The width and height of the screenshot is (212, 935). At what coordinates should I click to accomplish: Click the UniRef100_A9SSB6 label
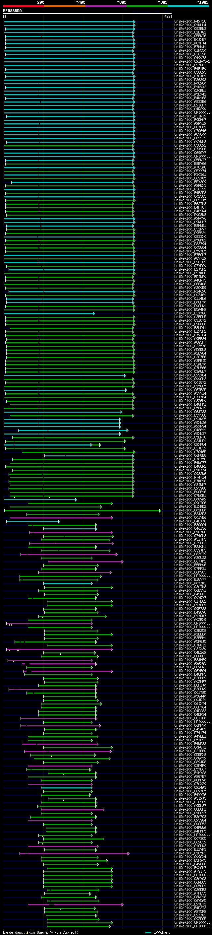pos(190,101)
